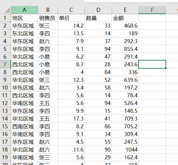Click cell with value 12.3

click(71, 80)
